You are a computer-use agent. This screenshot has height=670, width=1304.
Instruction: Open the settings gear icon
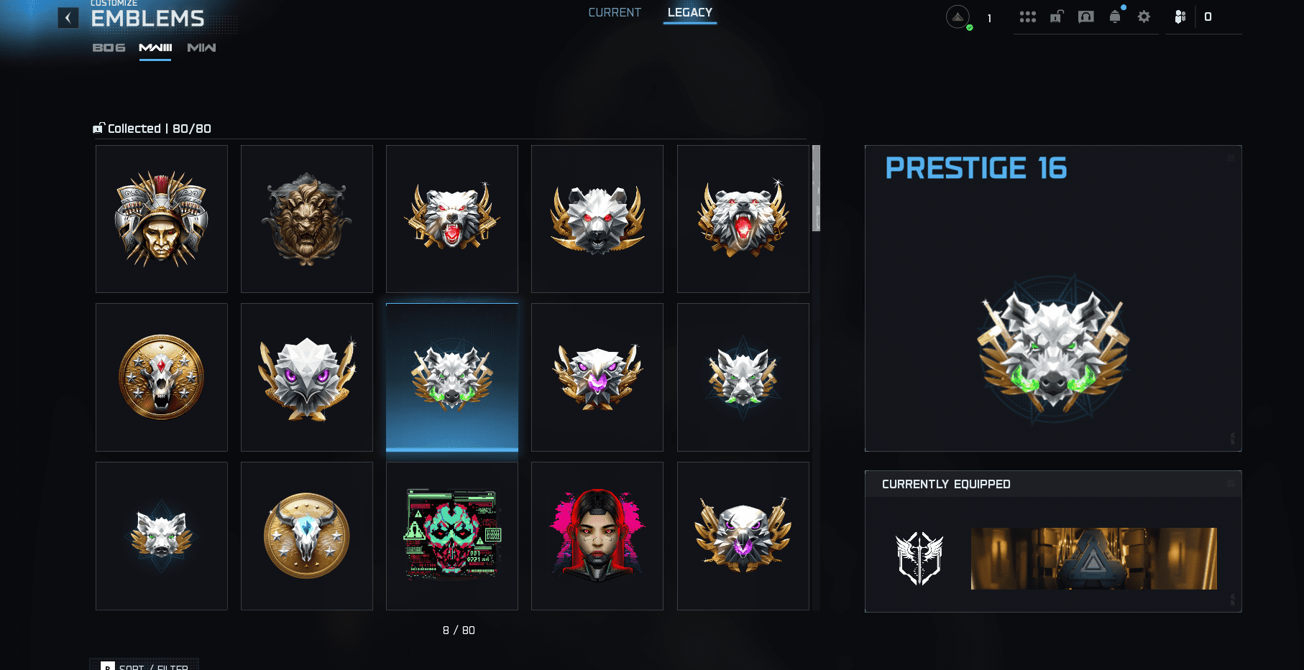pyautogui.click(x=1144, y=17)
